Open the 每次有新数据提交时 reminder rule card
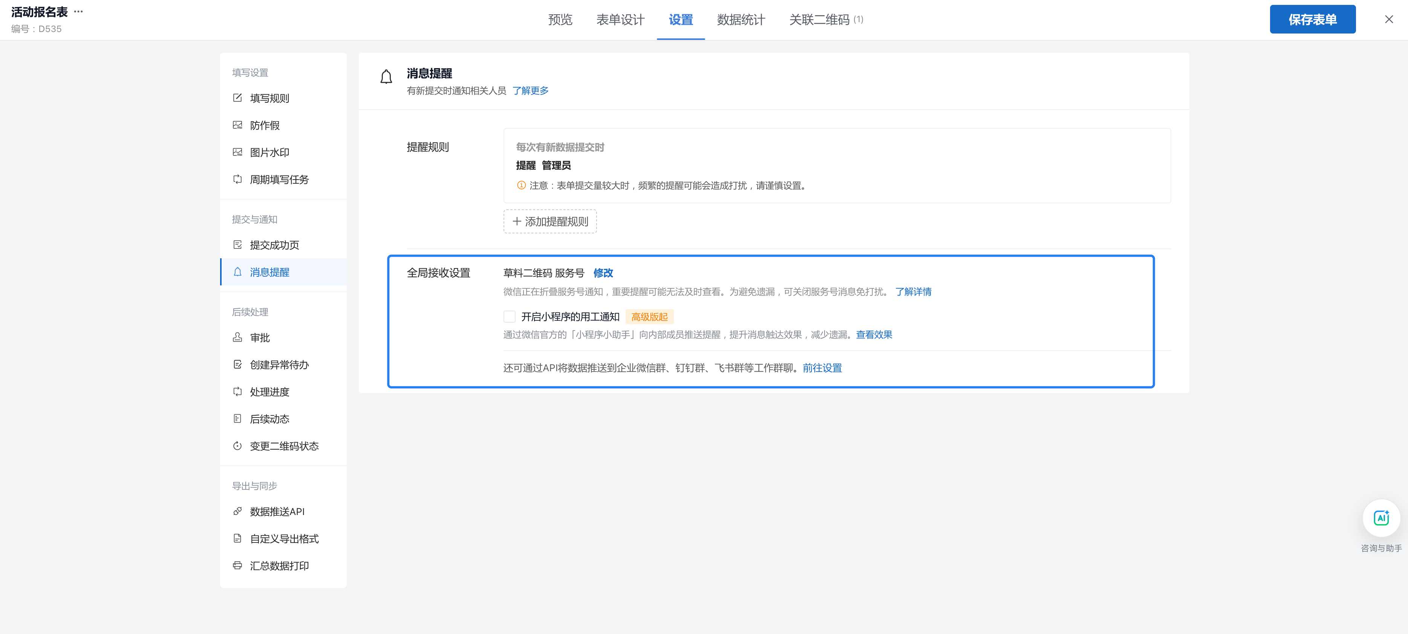This screenshot has width=1408, height=634. coord(837,165)
